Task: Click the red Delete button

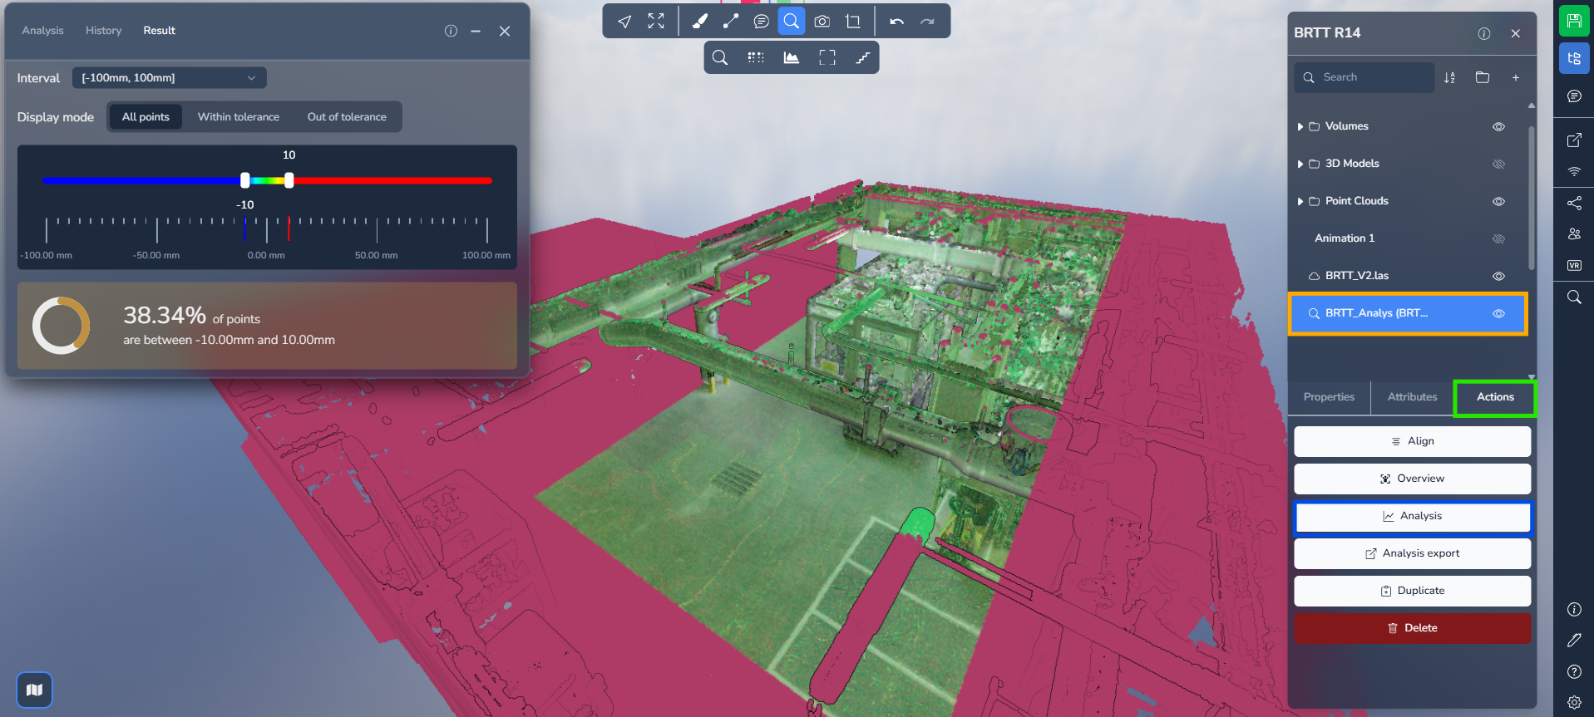Action: 1412,628
